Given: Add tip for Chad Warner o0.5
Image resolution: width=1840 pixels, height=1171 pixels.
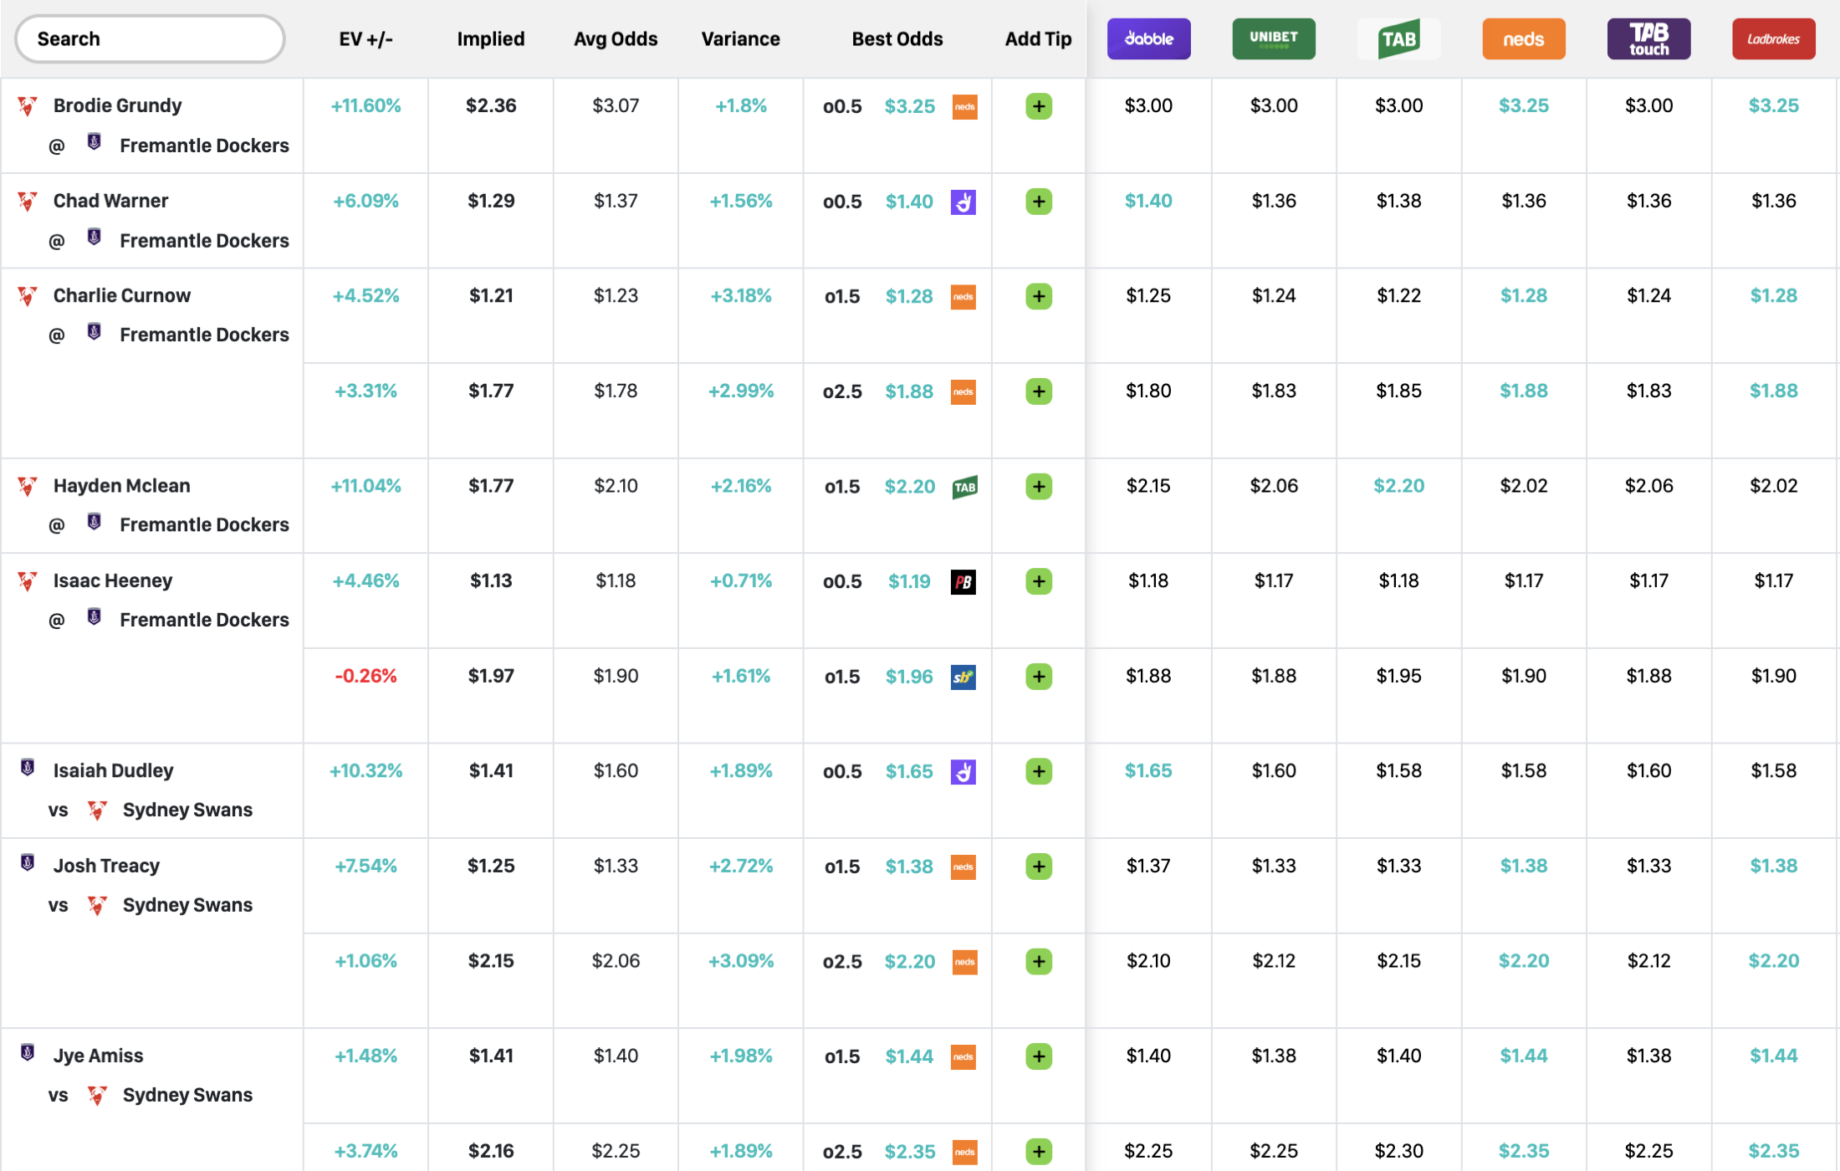Looking at the screenshot, I should coord(1038,202).
